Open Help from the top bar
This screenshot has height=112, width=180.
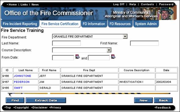[133, 4]
